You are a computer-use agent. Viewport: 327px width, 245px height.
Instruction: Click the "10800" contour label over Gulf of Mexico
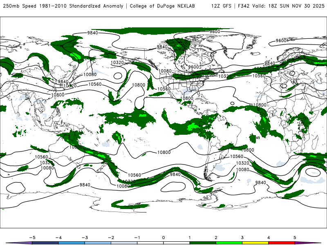(187, 98)
